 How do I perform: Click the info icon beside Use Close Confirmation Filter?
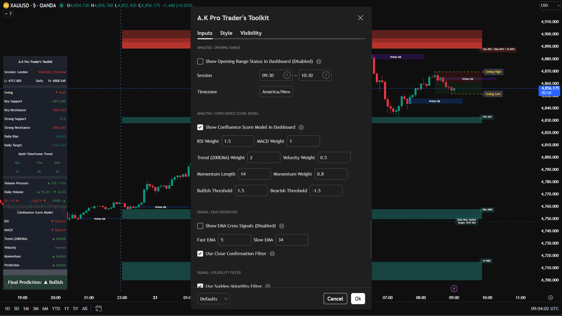point(272,254)
